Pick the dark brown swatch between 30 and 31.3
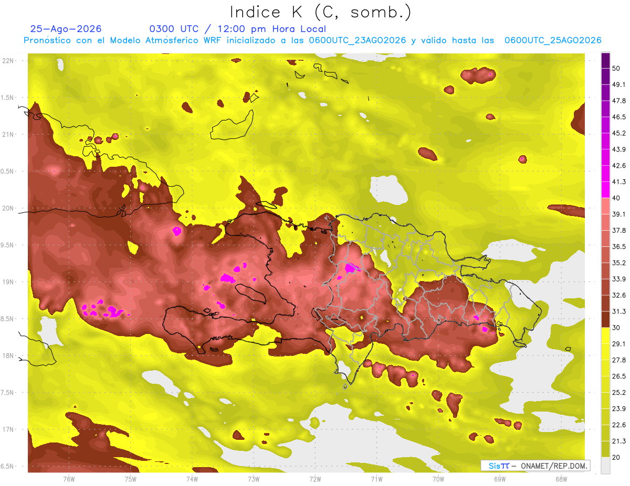Screen dimensions: 630x486 click(605, 319)
